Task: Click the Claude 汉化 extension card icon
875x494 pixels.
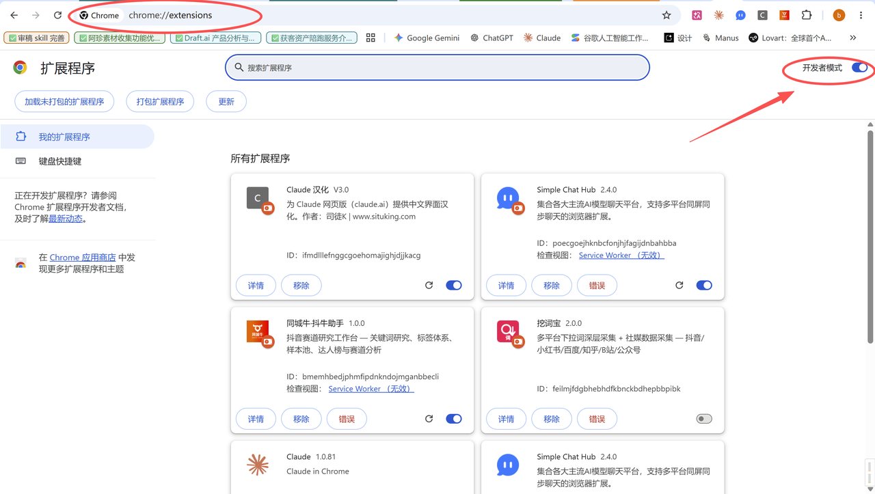Action: point(258,199)
